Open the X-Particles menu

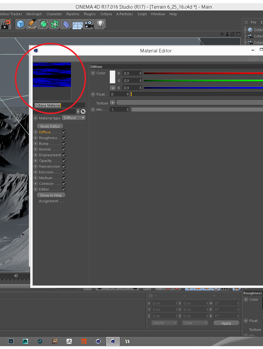coord(124,14)
